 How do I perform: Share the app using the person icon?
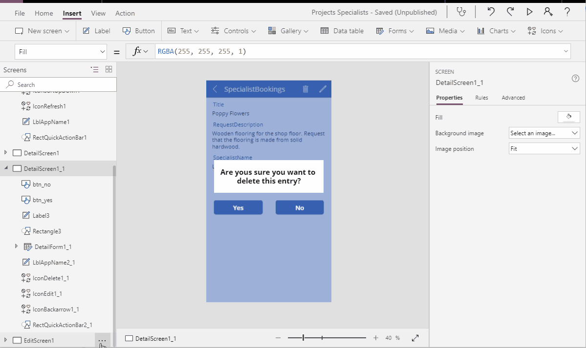coord(548,12)
